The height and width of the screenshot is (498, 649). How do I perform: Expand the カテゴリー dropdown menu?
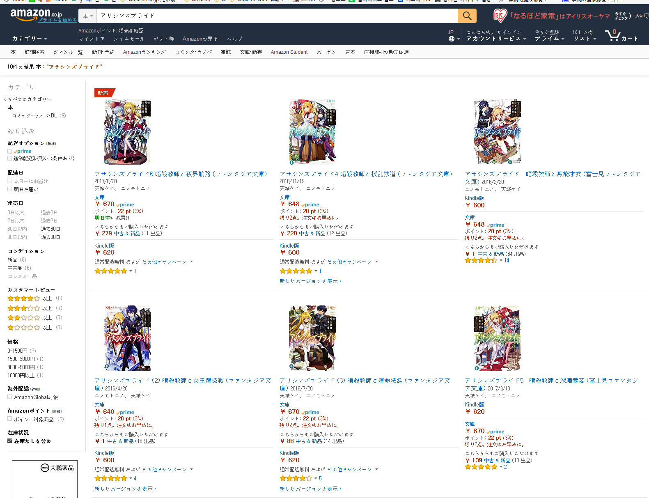(30, 39)
